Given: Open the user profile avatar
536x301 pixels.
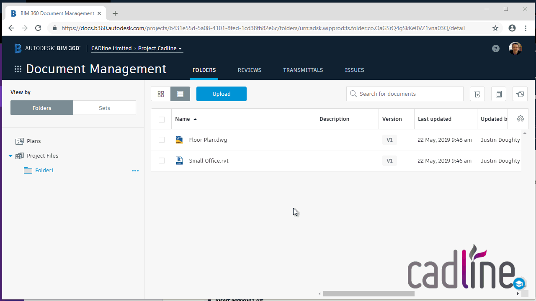Looking at the screenshot, I should pos(515,48).
